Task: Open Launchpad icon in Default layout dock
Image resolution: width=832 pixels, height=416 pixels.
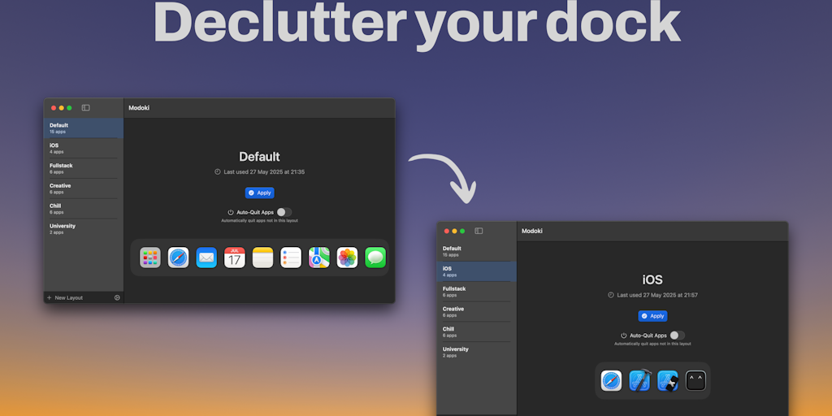Action: click(x=150, y=258)
